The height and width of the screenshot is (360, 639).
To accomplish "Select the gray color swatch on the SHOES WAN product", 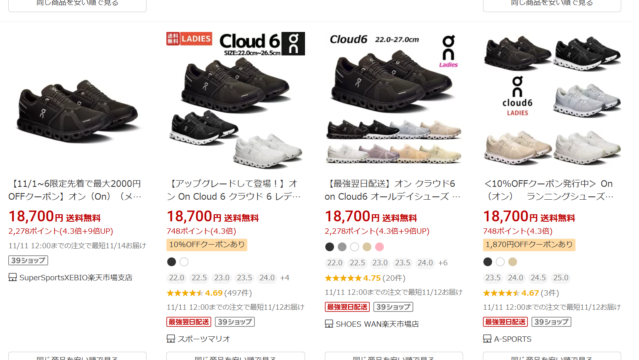I will 342,247.
